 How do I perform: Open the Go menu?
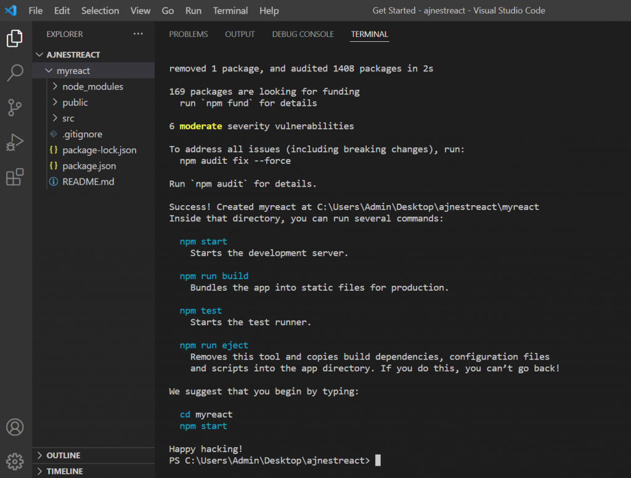coord(168,10)
